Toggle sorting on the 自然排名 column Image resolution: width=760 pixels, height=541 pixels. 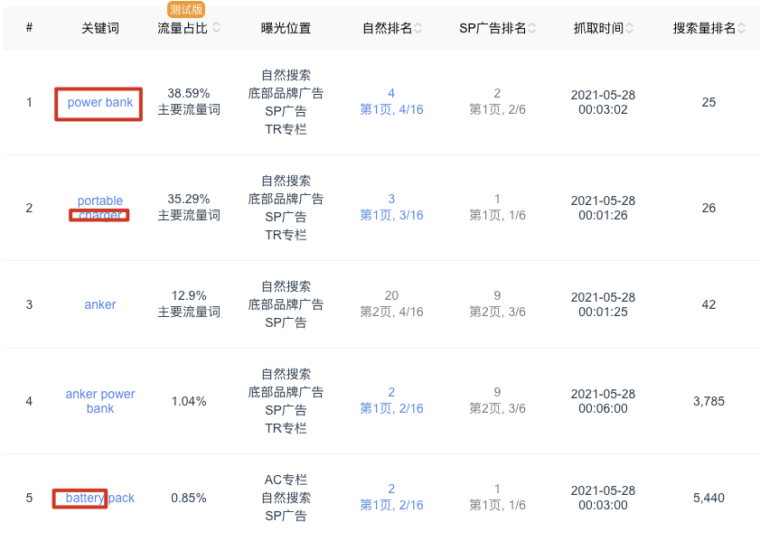[418, 28]
